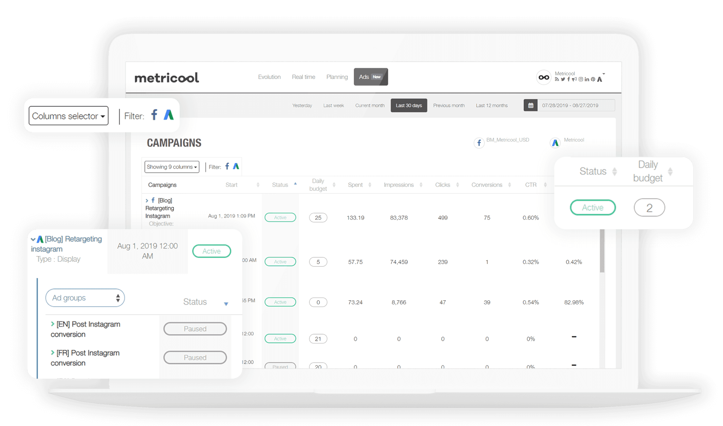Screen dimensions: 723x426
Task: Select Last week date range
Action: pyautogui.click(x=334, y=106)
